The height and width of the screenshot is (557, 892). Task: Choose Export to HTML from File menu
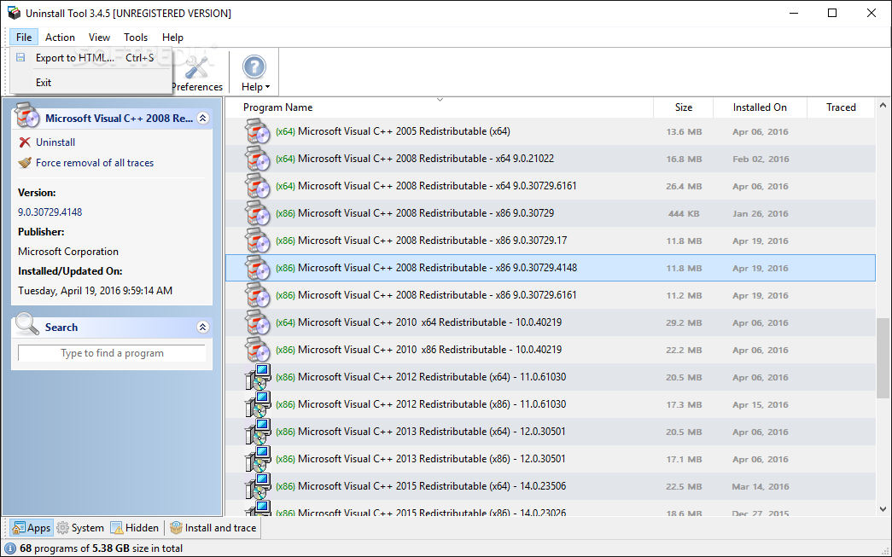[x=91, y=57]
